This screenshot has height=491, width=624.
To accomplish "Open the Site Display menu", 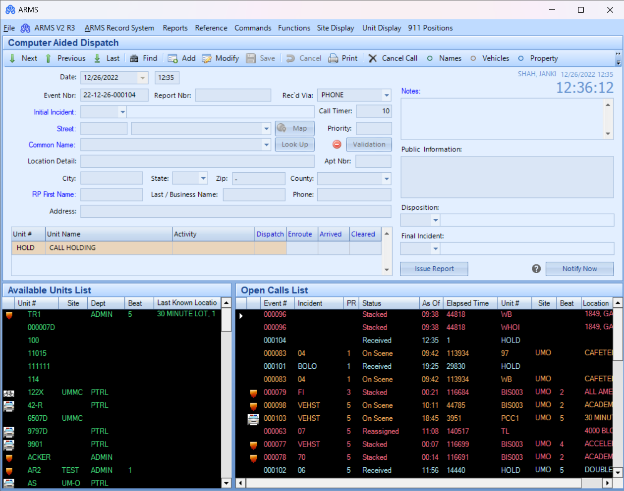I will click(336, 28).
